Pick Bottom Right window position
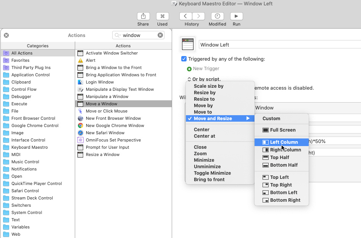The image size is (361, 238). [x=285, y=200]
